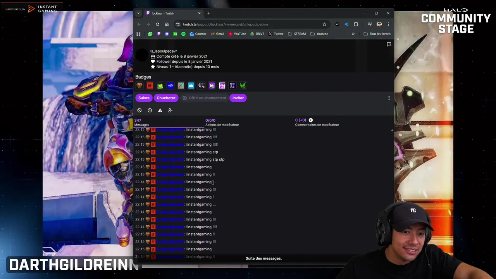Click the add moderator person icon
This screenshot has width=496, height=279.
tap(170, 110)
